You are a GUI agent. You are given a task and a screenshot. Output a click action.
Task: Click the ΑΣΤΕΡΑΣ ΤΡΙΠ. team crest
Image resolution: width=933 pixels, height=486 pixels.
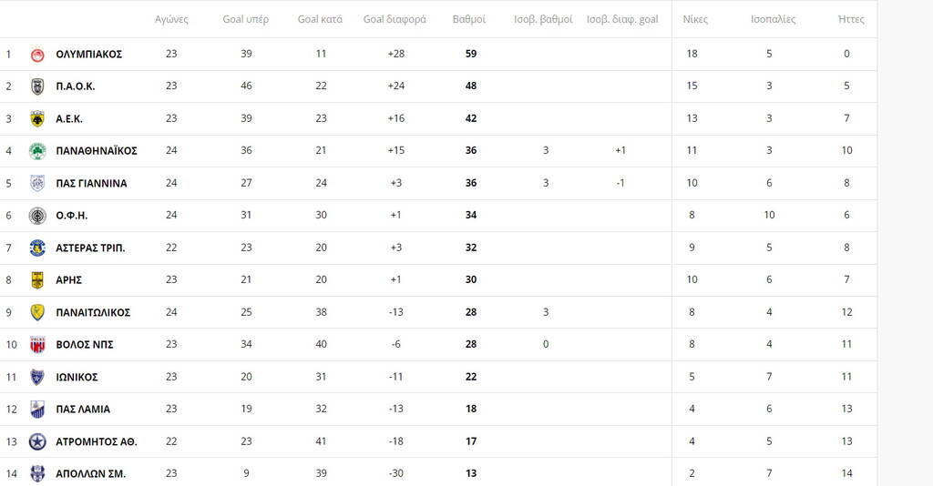(37, 248)
